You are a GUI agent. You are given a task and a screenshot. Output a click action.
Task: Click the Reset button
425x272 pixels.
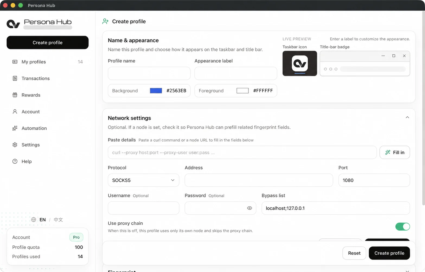[x=354, y=253]
